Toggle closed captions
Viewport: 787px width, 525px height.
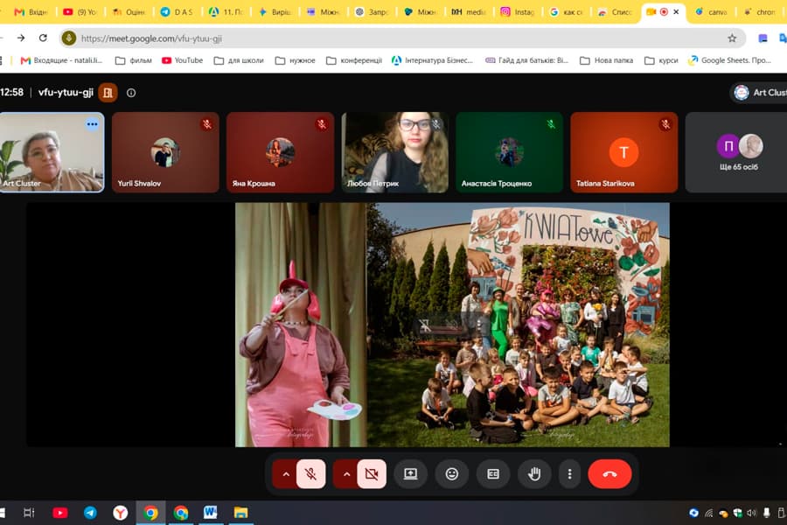[493, 473]
